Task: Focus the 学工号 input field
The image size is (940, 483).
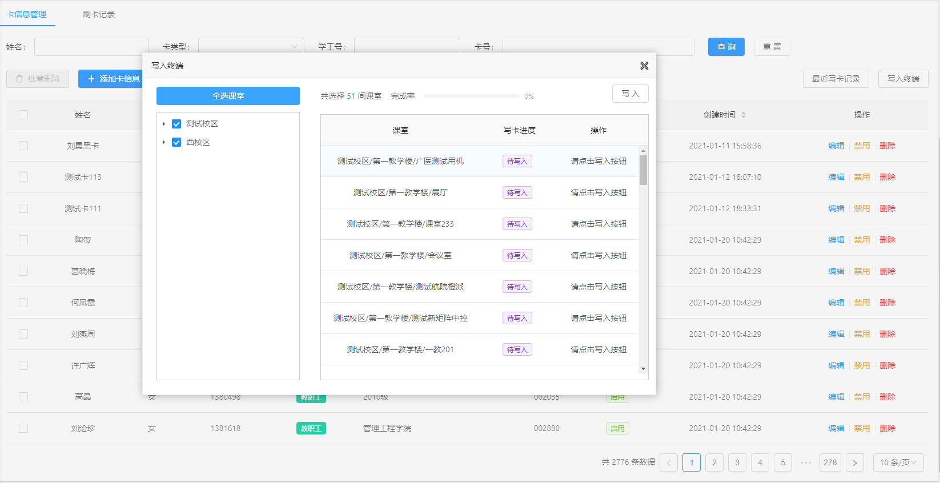Action: [x=407, y=47]
